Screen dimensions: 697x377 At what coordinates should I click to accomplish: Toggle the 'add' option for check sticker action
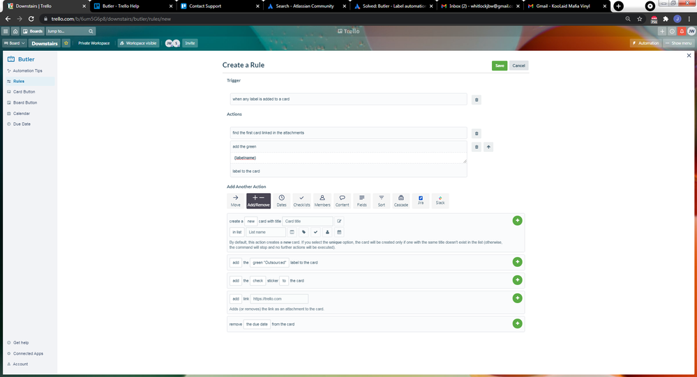tap(236, 281)
